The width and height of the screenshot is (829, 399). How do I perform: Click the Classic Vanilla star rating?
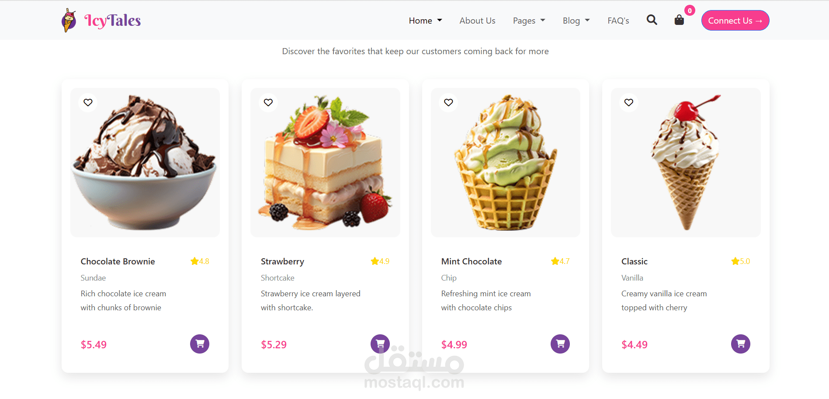(740, 261)
